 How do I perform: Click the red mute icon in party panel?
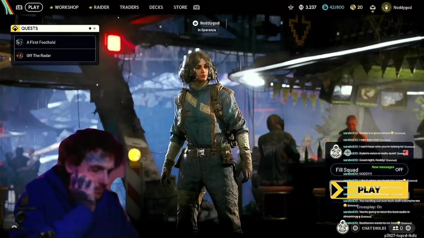point(405,152)
